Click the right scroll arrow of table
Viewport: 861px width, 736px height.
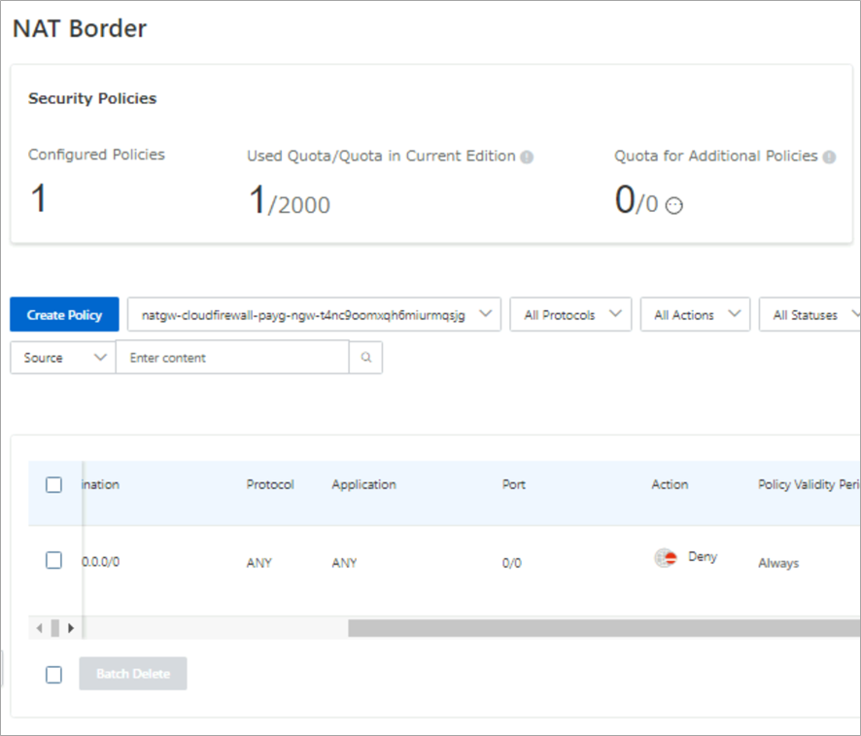pyautogui.click(x=71, y=628)
